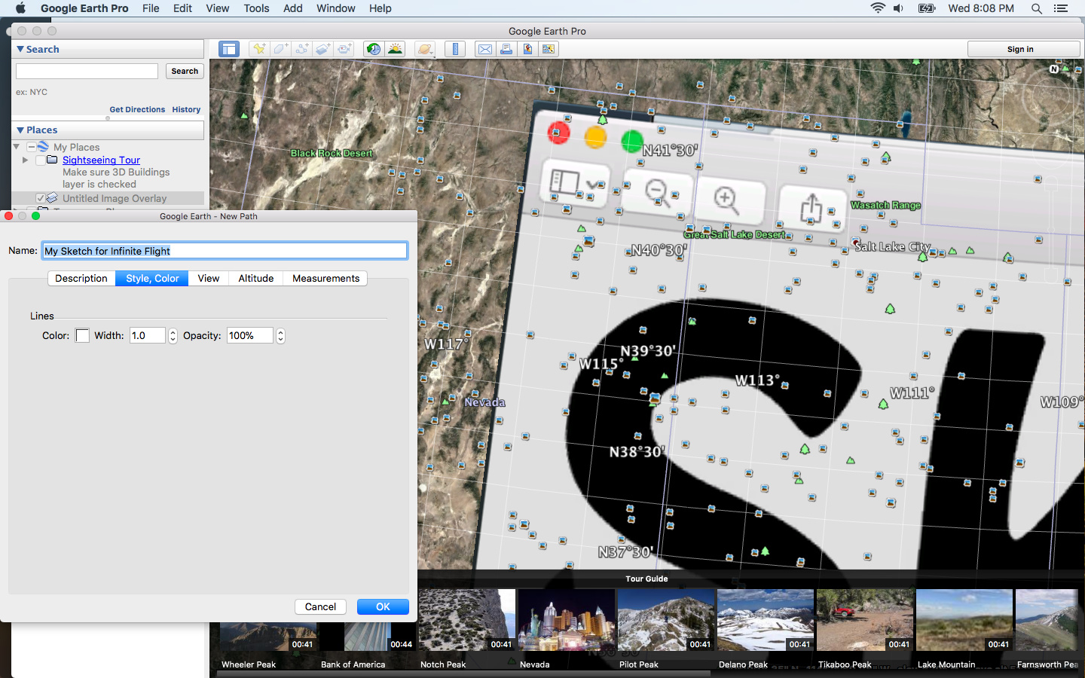Switch to the Altitude tab
Screen dimensions: 1085x678
(x=256, y=278)
